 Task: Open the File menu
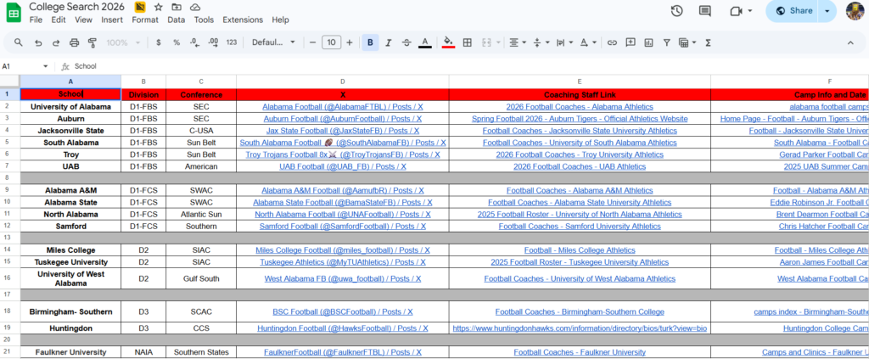tap(36, 20)
